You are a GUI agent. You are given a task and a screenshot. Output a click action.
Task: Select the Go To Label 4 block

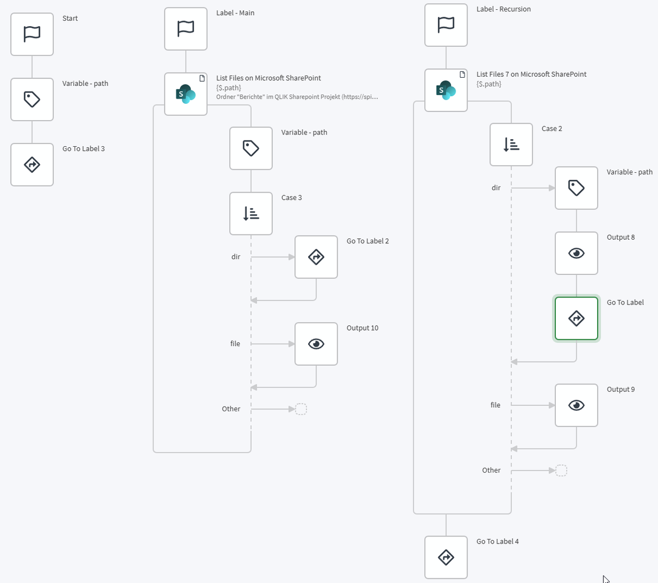pos(446,557)
